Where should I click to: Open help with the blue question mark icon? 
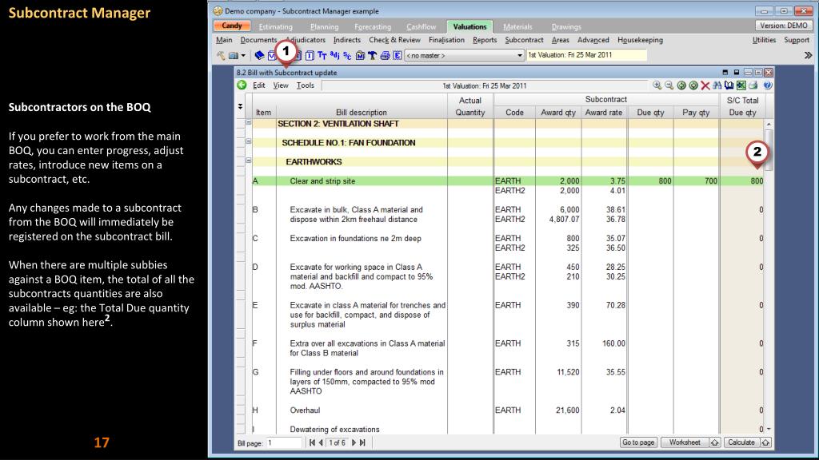(767, 85)
